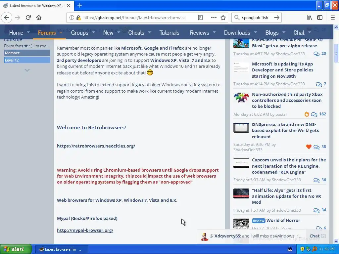Show sidebars icon in toolbar

[320, 18]
